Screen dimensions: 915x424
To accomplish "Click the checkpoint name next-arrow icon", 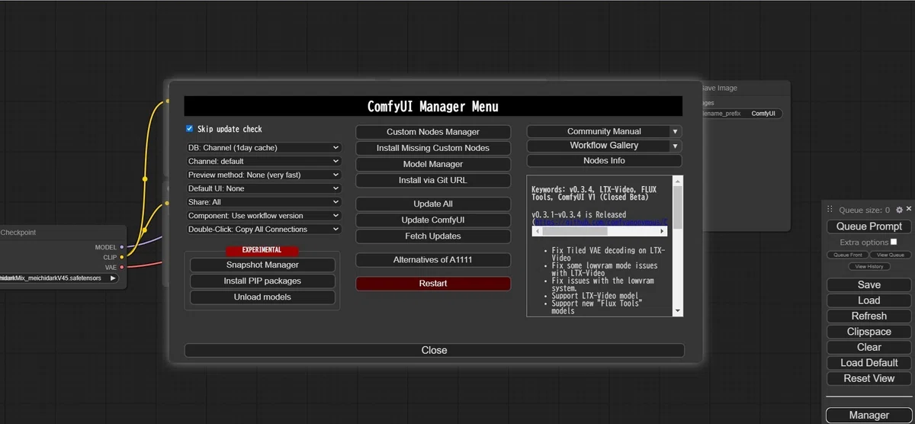I will [113, 278].
